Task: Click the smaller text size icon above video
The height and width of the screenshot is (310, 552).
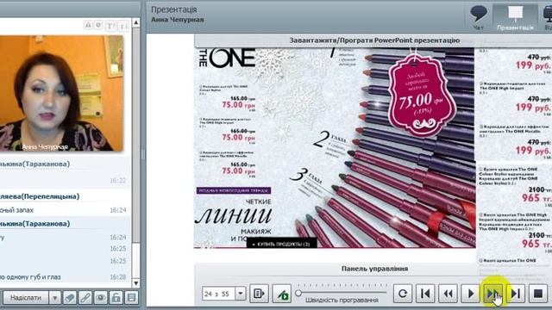Action: (x=123, y=26)
